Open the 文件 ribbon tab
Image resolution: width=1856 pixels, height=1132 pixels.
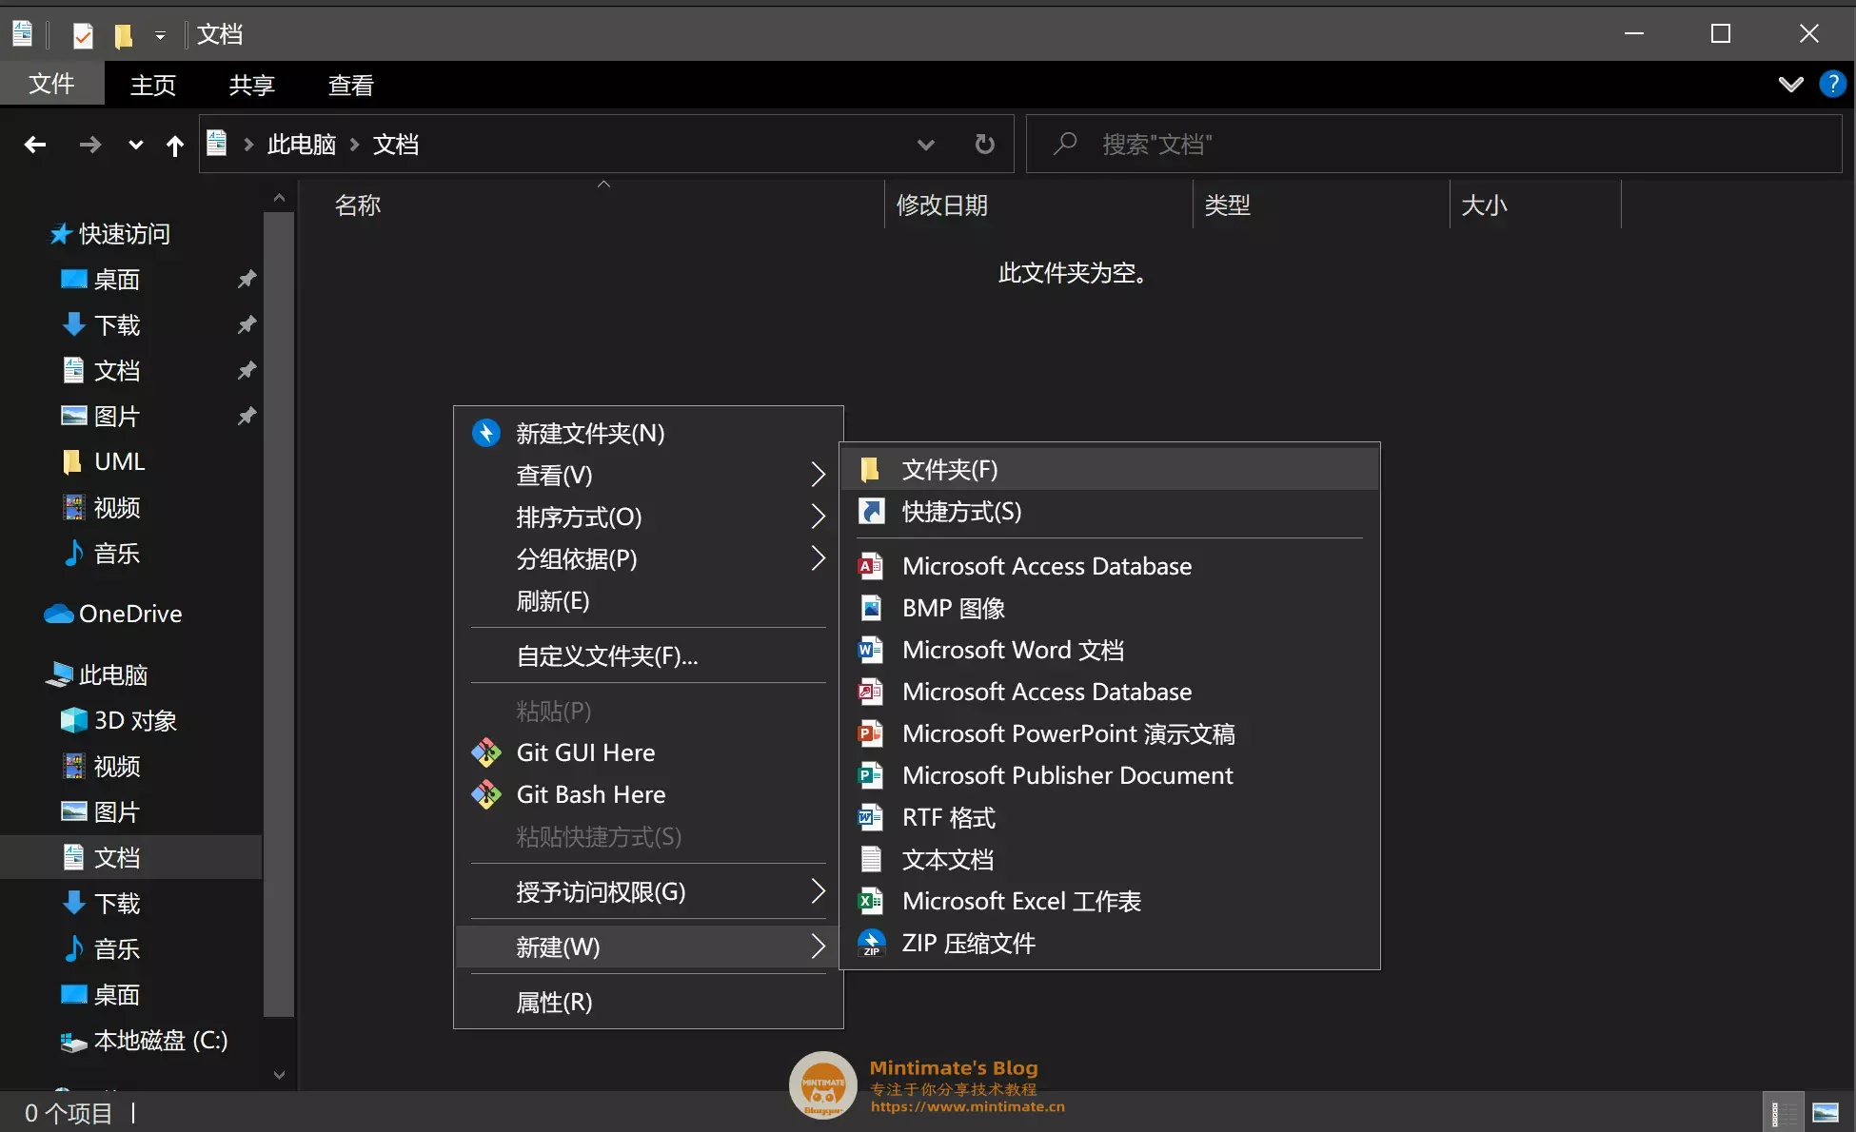pyautogui.click(x=51, y=84)
